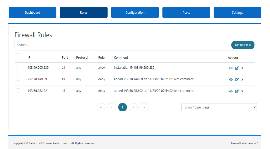Show the eye icon details for 193.56.28.102
The width and height of the screenshot is (270, 149).
click(x=231, y=91)
